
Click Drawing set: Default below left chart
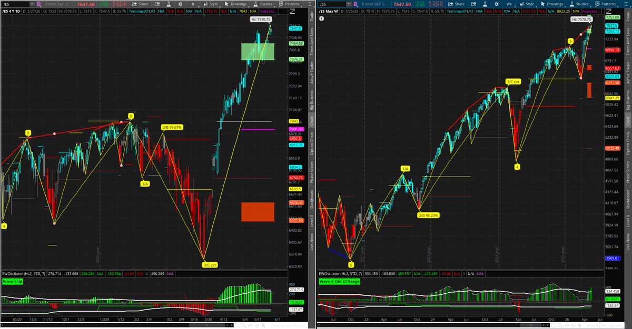click(x=288, y=325)
